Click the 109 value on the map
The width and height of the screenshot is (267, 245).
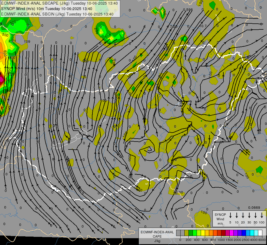[x=27, y=41]
